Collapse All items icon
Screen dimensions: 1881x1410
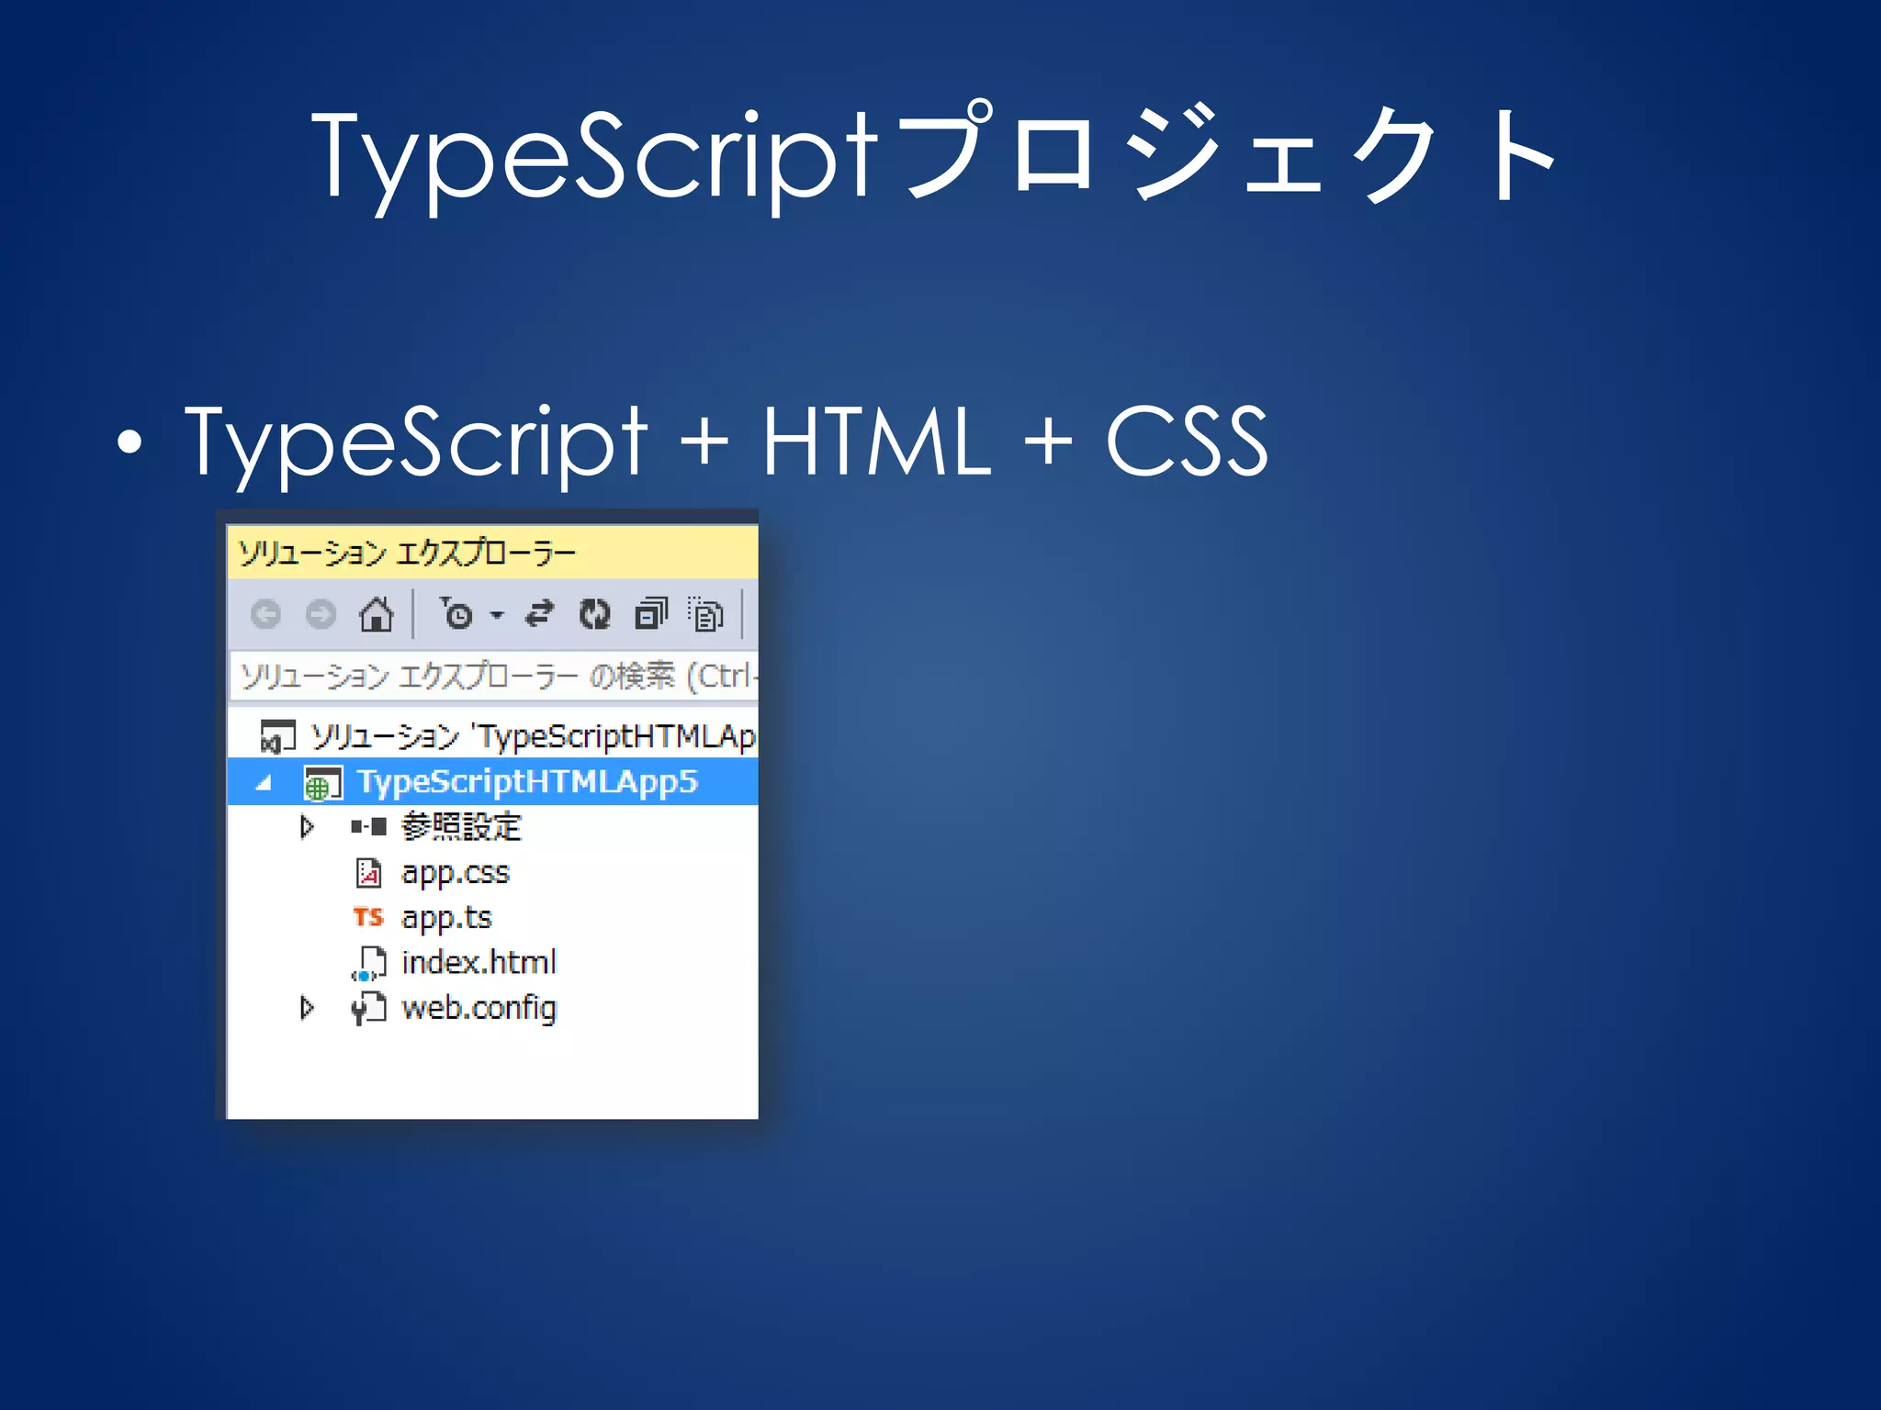coord(651,613)
